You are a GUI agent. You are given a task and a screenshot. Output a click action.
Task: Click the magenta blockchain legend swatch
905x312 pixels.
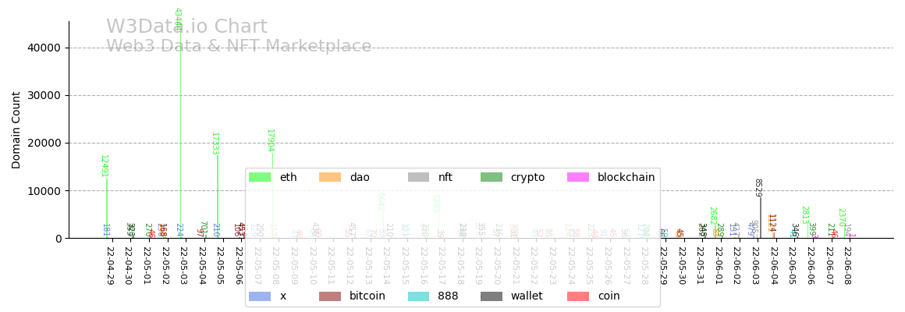pos(578,178)
